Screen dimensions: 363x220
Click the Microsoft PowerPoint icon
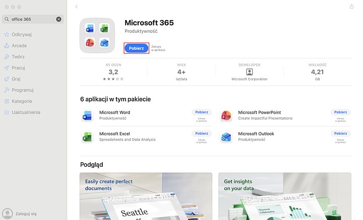[226, 116]
